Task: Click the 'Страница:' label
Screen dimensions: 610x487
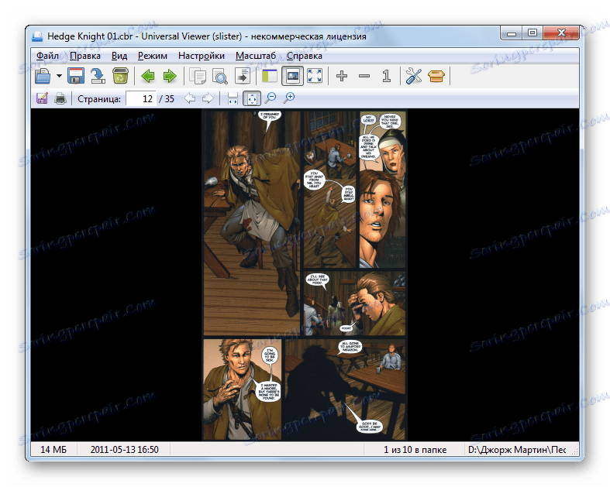Action: [x=99, y=99]
